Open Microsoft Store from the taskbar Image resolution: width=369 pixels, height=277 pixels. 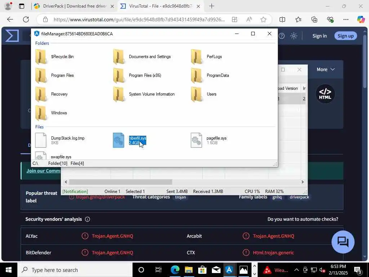point(202,270)
